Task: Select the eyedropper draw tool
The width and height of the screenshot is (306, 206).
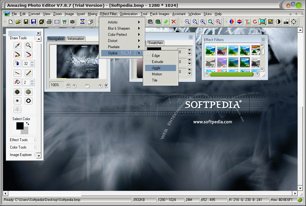Action: coord(17,46)
